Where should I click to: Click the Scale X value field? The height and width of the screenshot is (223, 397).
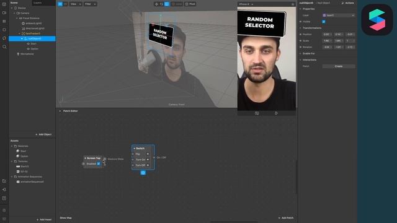coord(327,41)
